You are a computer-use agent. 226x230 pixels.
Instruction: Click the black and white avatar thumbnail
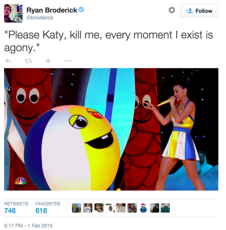tap(155, 208)
